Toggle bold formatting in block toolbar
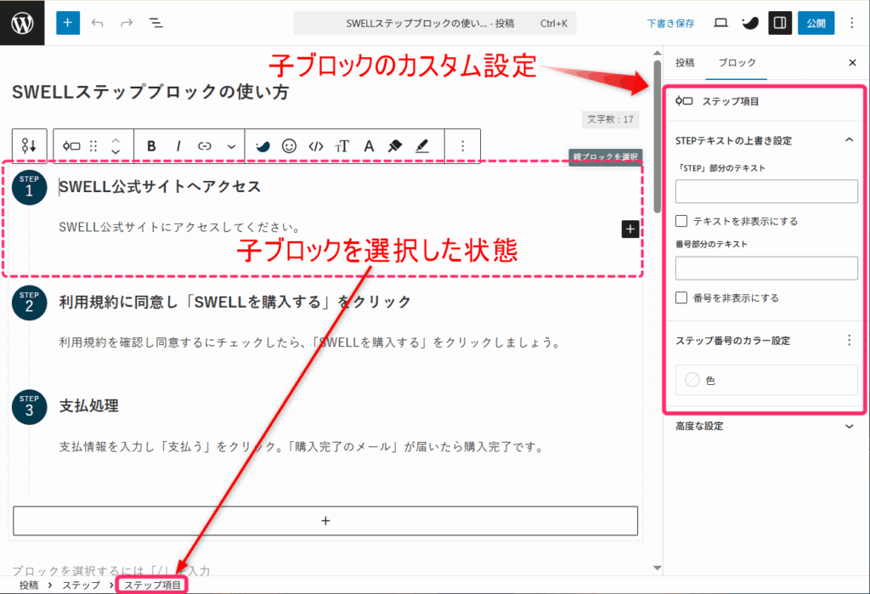 (151, 146)
